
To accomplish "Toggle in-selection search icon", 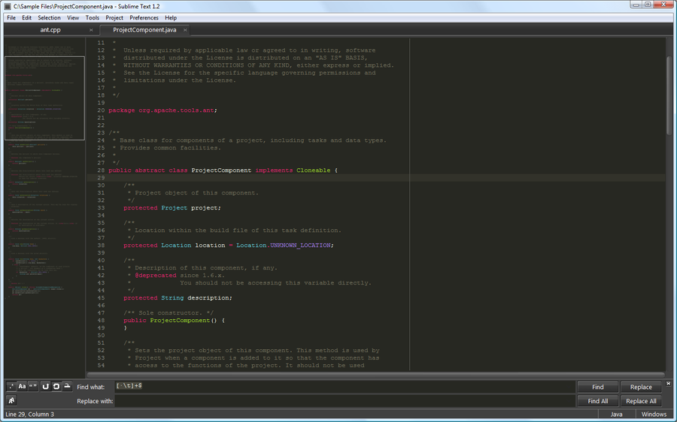I will tap(67, 387).
